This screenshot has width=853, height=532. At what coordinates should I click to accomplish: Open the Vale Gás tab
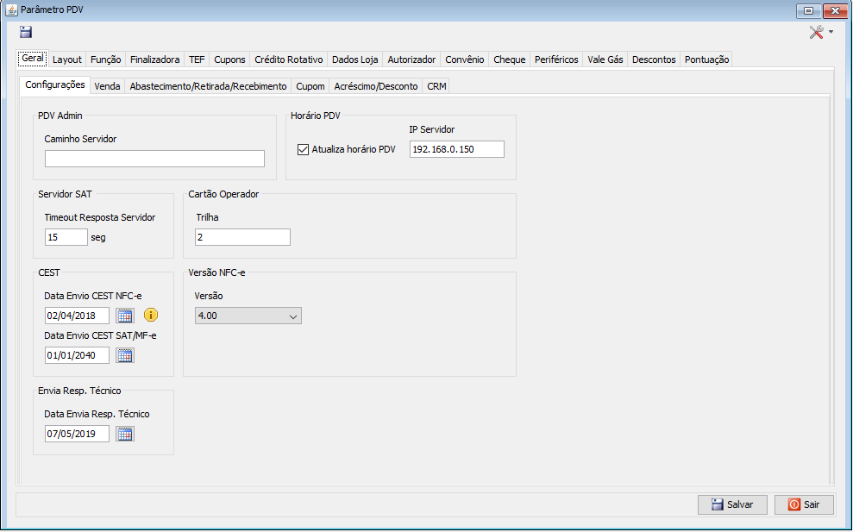pos(605,59)
